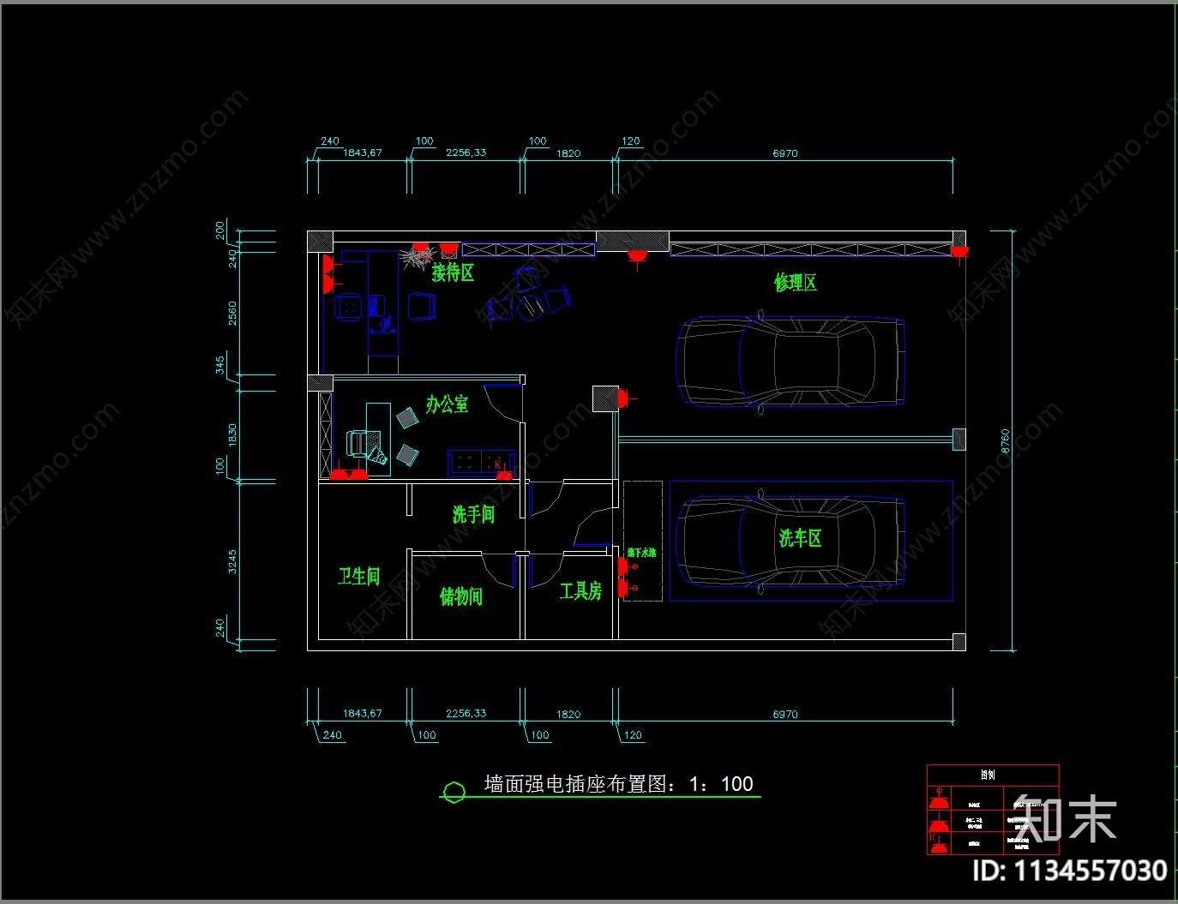Click the 120 dimension below the plan
1178x904 pixels.
tap(633, 735)
